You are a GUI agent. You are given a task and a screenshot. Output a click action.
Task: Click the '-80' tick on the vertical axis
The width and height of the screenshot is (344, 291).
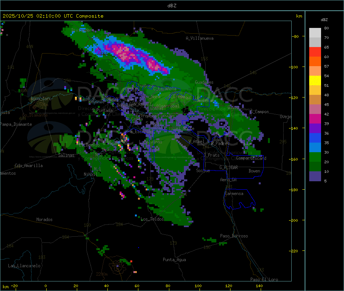tap(295, 36)
